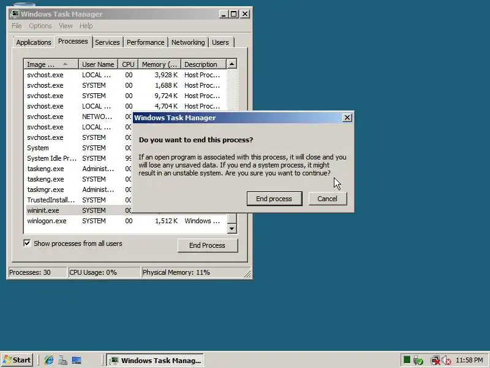490x368 pixels.
Task: Select the winlogon.exe process row
Action: [x=126, y=221]
